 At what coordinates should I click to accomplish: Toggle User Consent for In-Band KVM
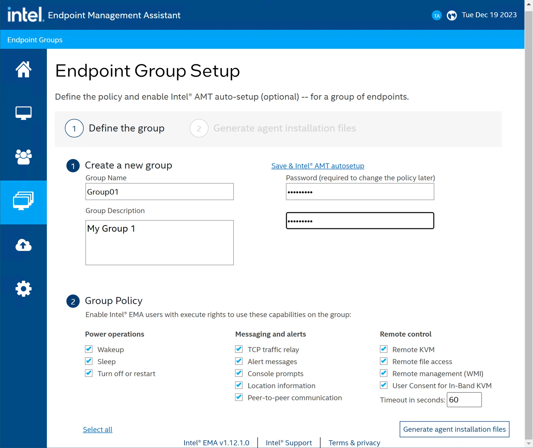pos(384,385)
